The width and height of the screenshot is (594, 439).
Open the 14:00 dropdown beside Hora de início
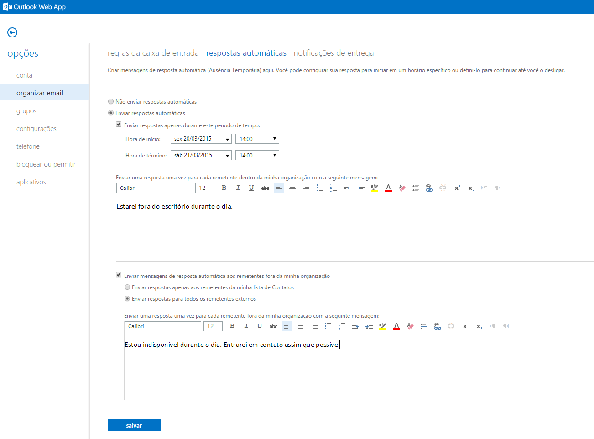257,139
